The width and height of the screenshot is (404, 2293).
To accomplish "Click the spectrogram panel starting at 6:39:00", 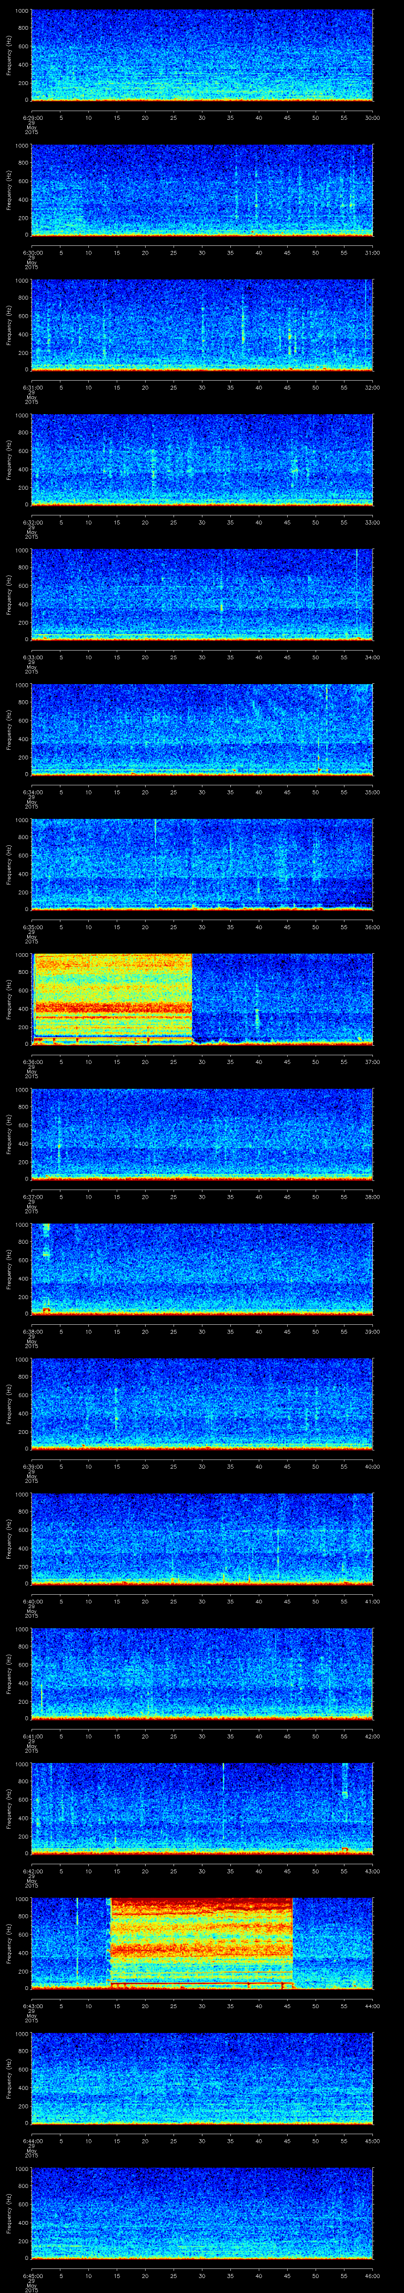I will point(202,1405).
